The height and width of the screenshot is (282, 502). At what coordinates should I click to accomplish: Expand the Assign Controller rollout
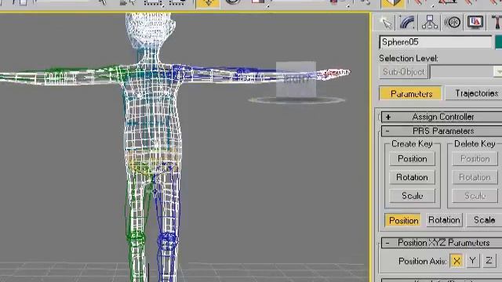[442, 117]
